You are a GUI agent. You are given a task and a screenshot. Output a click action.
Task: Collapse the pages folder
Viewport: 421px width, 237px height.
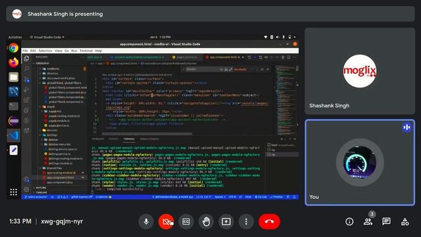pos(51,107)
